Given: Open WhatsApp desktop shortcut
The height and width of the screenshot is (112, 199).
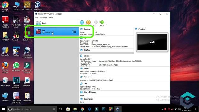Looking at the screenshot, I should tap(16, 67).
